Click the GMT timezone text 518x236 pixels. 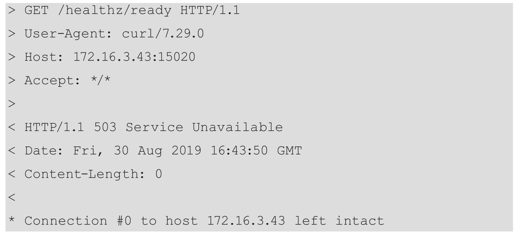tap(290, 151)
